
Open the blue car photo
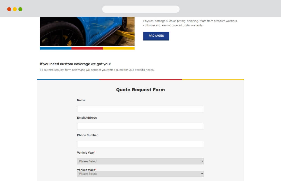[x=87, y=31]
